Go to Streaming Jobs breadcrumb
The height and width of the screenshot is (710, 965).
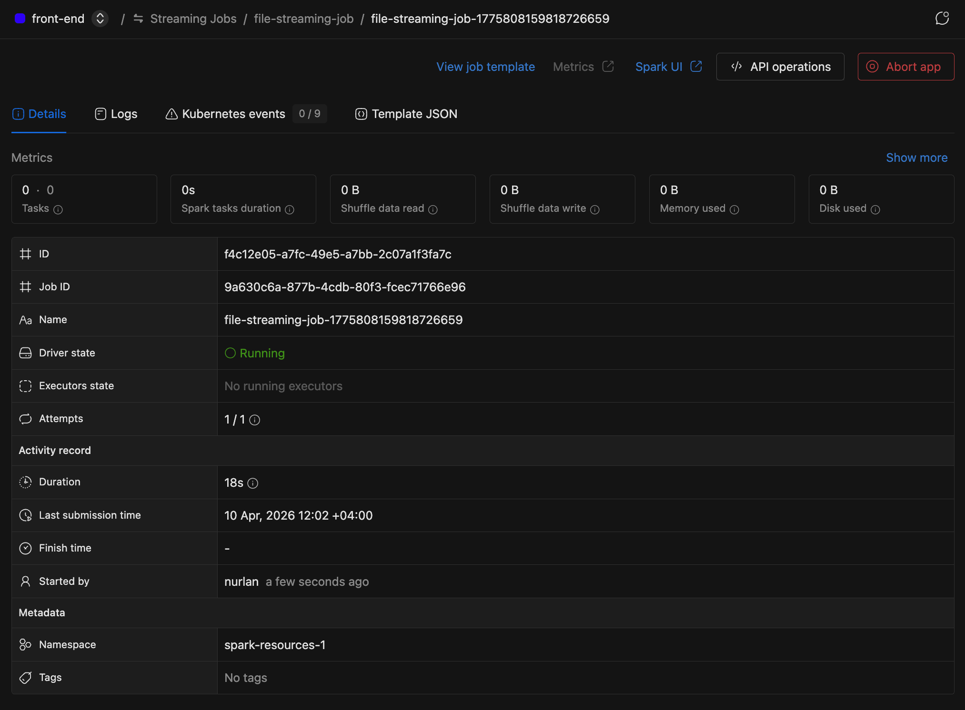[193, 19]
